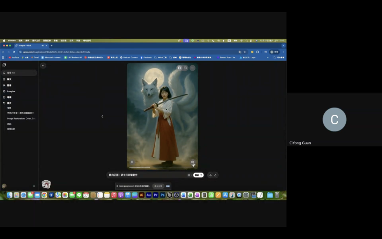
Task: Open Imagine in the sidebar
Action: tap(11, 91)
